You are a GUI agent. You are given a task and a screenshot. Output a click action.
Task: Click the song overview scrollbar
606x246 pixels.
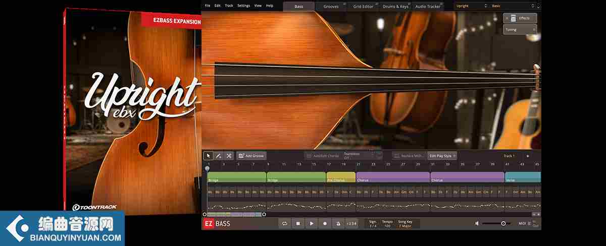(x=234, y=214)
